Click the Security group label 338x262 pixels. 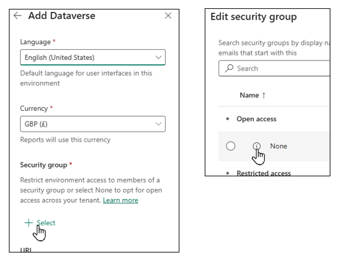click(44, 165)
